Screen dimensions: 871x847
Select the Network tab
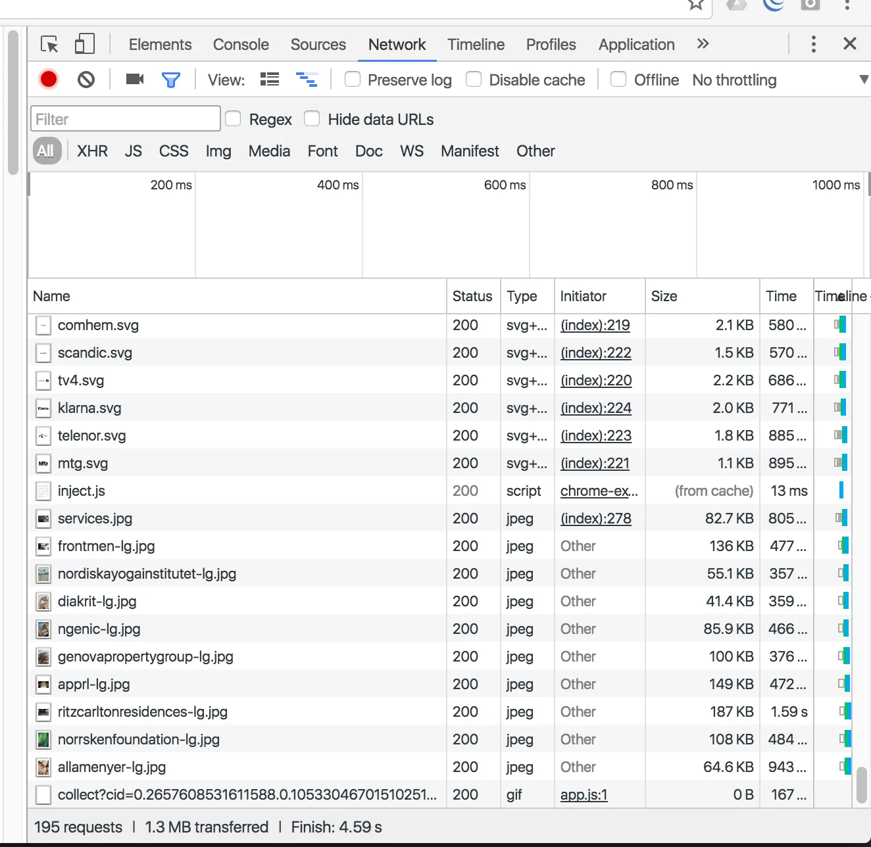397,44
